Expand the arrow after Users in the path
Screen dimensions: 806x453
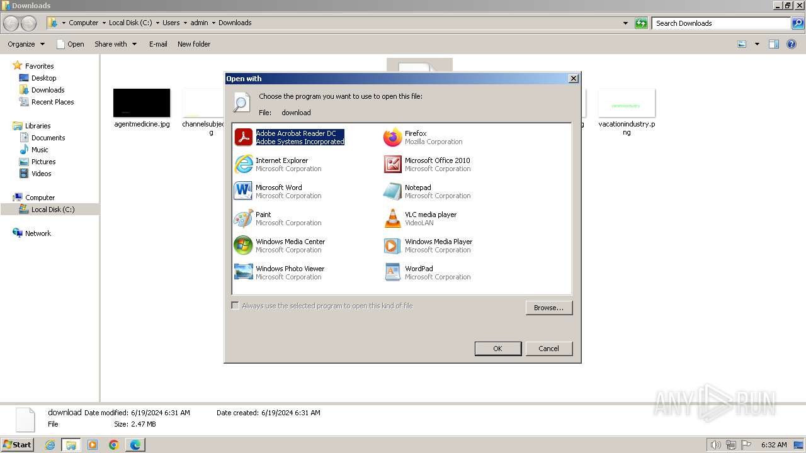coord(185,23)
